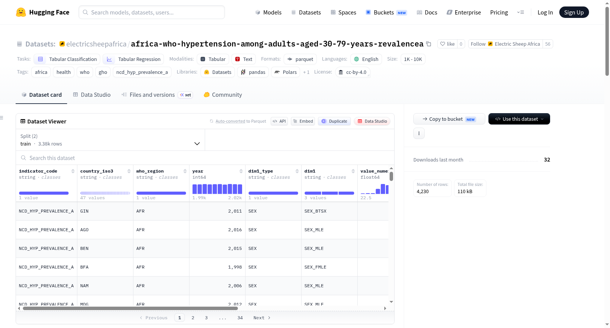The height and width of the screenshot is (328, 610).
Task: Expand the +1 more libraries indicator
Action: click(306, 72)
